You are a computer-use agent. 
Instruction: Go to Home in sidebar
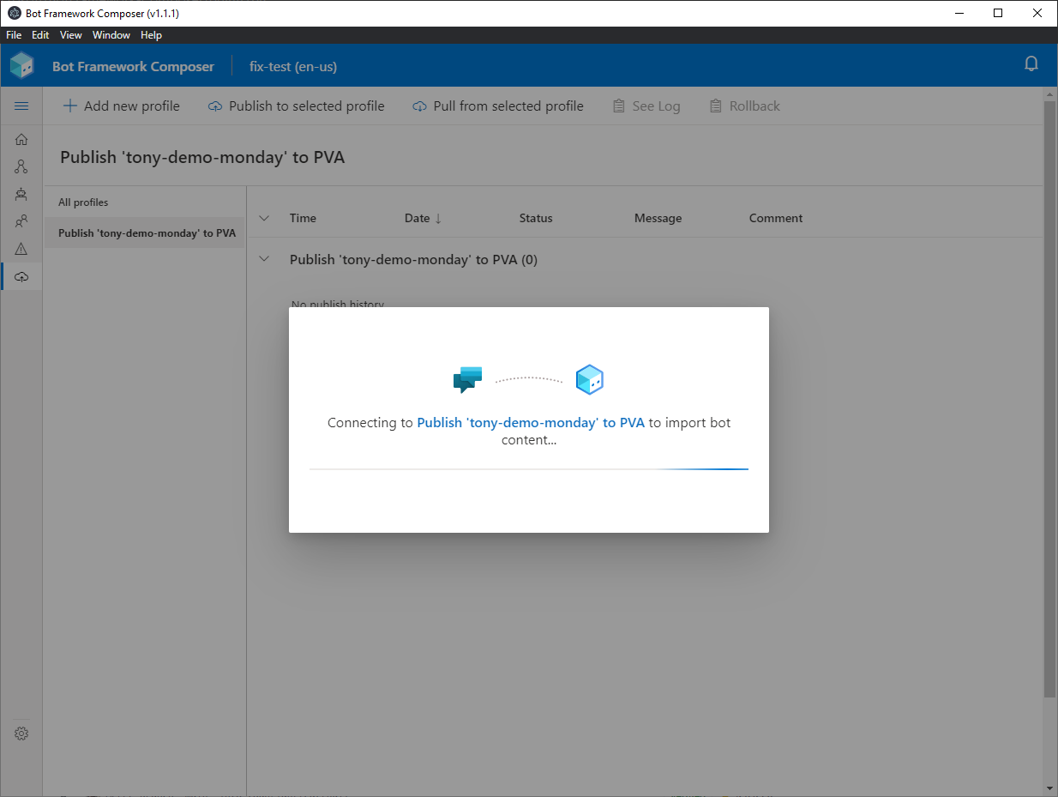click(x=21, y=139)
